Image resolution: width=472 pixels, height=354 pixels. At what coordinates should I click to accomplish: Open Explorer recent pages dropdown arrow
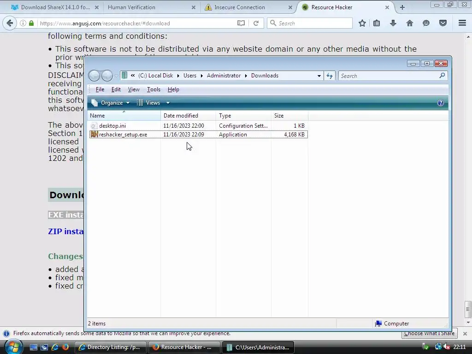coord(116,76)
